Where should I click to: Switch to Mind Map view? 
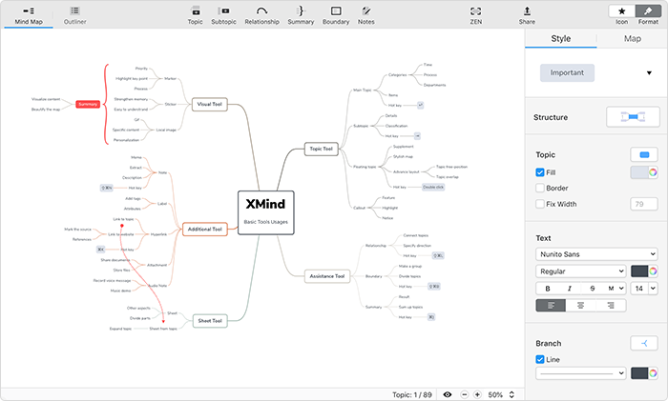pyautogui.click(x=29, y=15)
